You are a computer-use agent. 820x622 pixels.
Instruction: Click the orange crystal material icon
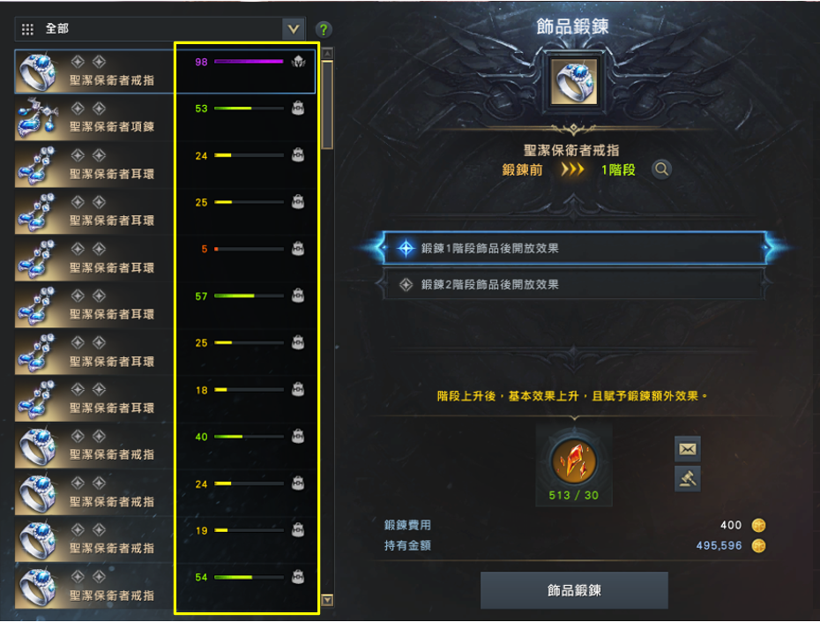574,461
